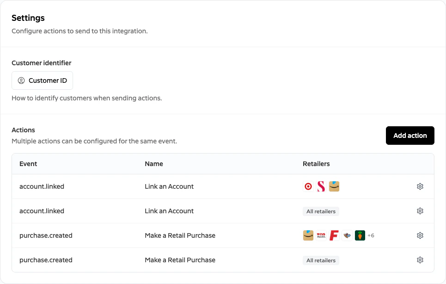Click the Settings heading
446x284 pixels.
pyautogui.click(x=28, y=18)
